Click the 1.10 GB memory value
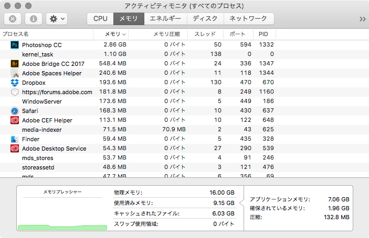 pos(115,54)
